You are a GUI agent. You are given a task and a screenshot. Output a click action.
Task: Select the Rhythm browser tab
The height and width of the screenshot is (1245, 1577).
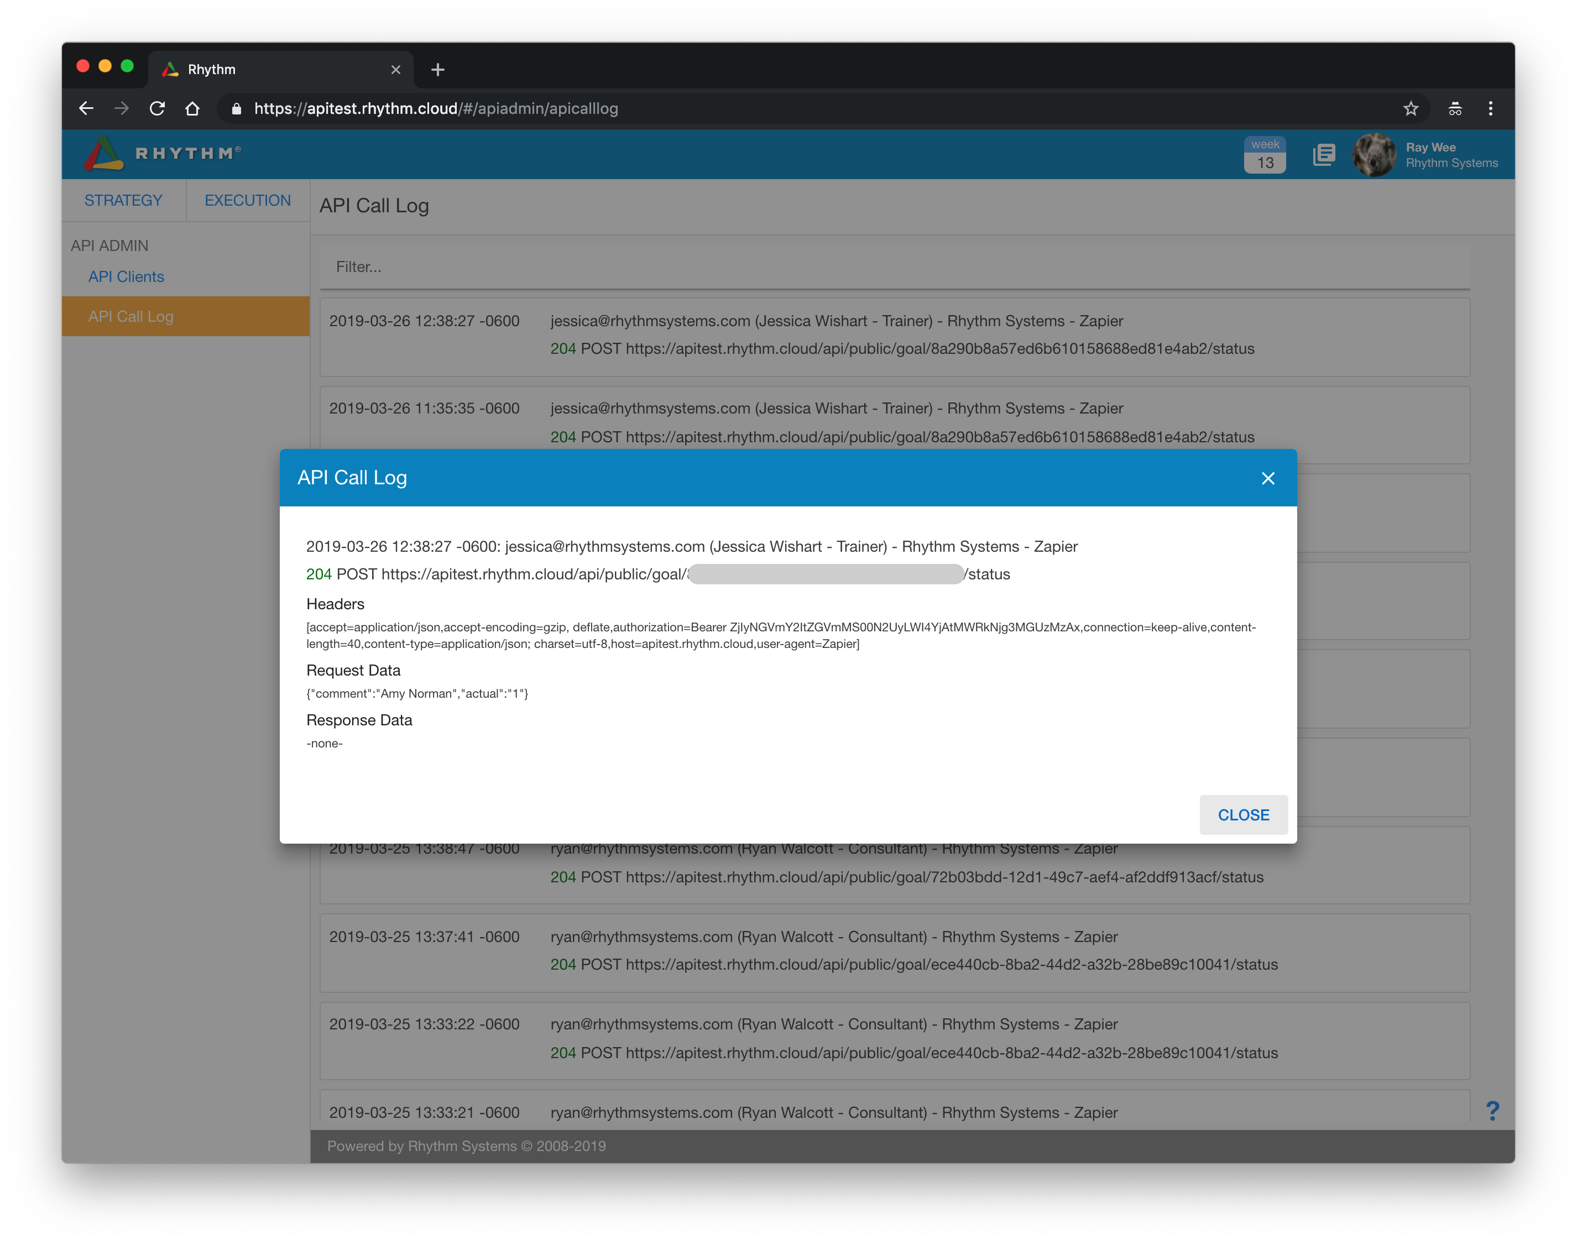coord(281,70)
